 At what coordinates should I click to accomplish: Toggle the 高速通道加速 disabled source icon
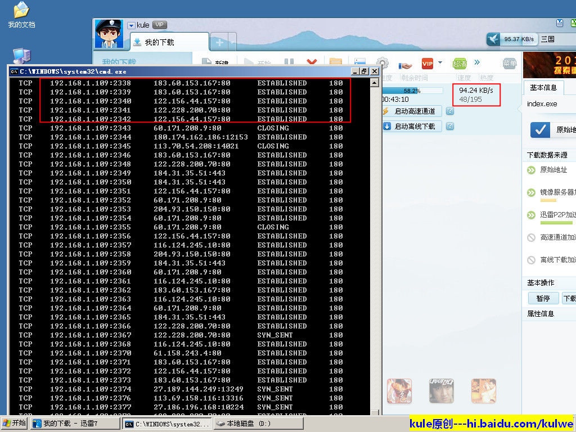[x=531, y=237]
